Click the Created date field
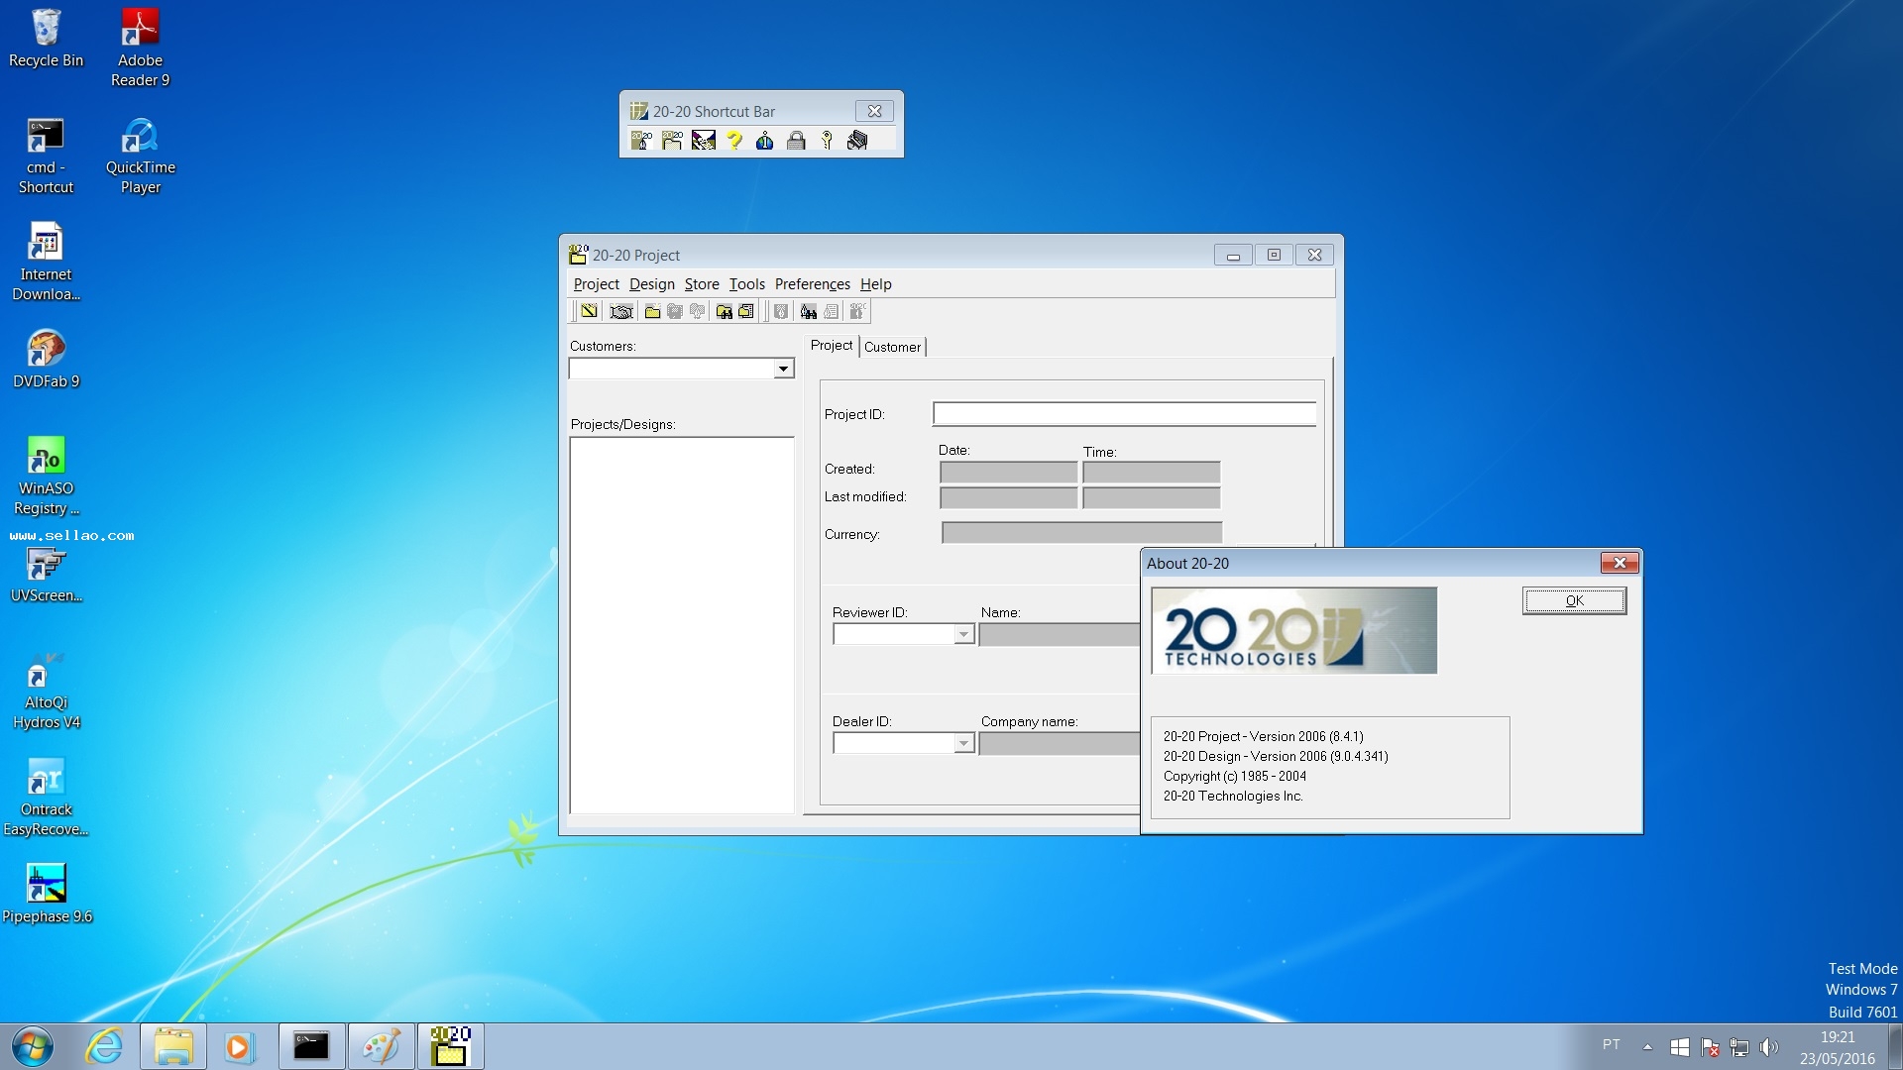This screenshot has width=1903, height=1070. [1008, 472]
